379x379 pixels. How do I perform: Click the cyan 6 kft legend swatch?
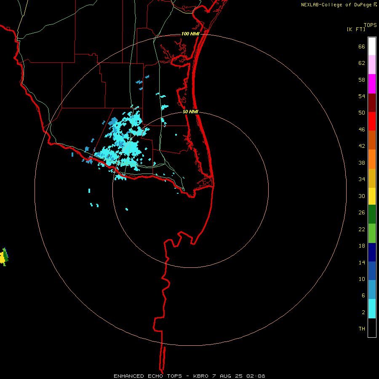tap(372, 308)
